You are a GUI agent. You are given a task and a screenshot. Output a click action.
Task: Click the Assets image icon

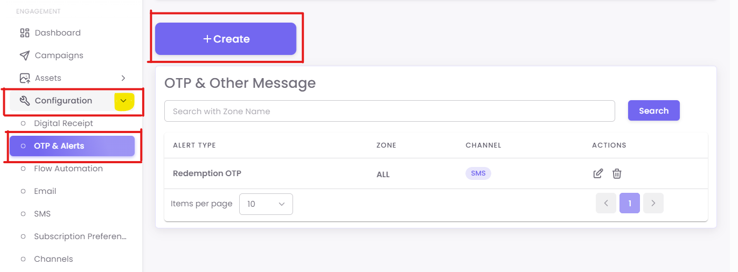point(24,78)
